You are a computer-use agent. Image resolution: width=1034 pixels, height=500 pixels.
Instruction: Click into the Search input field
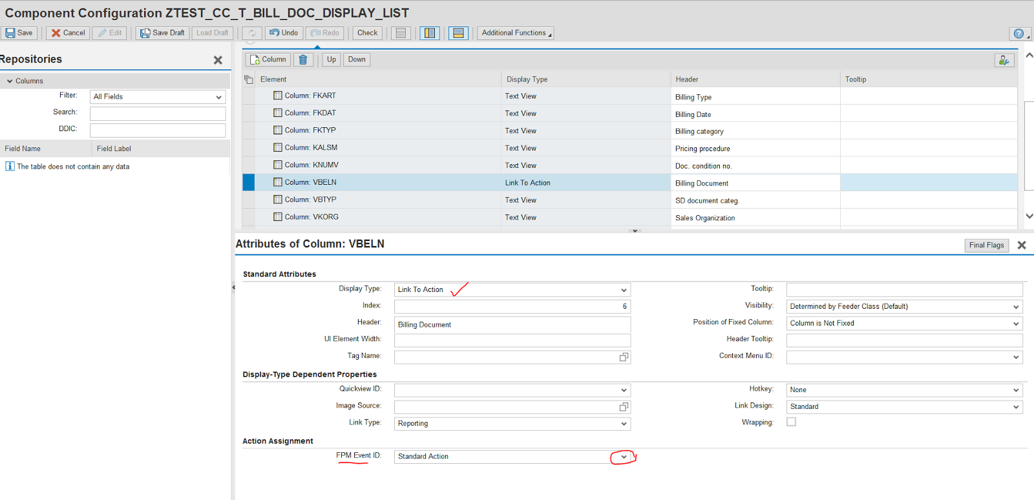pyautogui.click(x=157, y=113)
